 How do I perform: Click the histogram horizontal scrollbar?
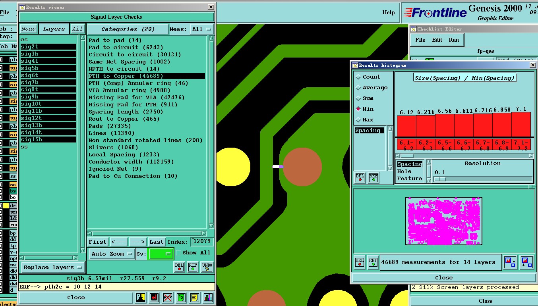[x=464, y=156]
